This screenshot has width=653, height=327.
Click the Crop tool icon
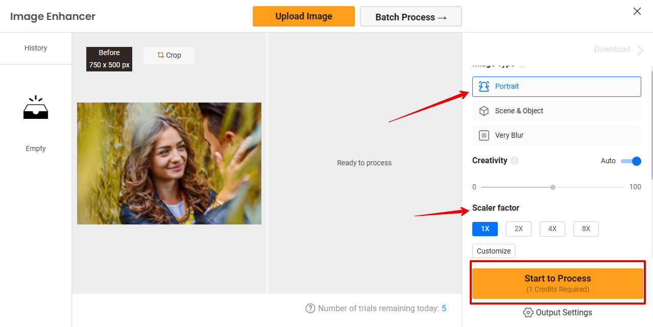coord(160,55)
